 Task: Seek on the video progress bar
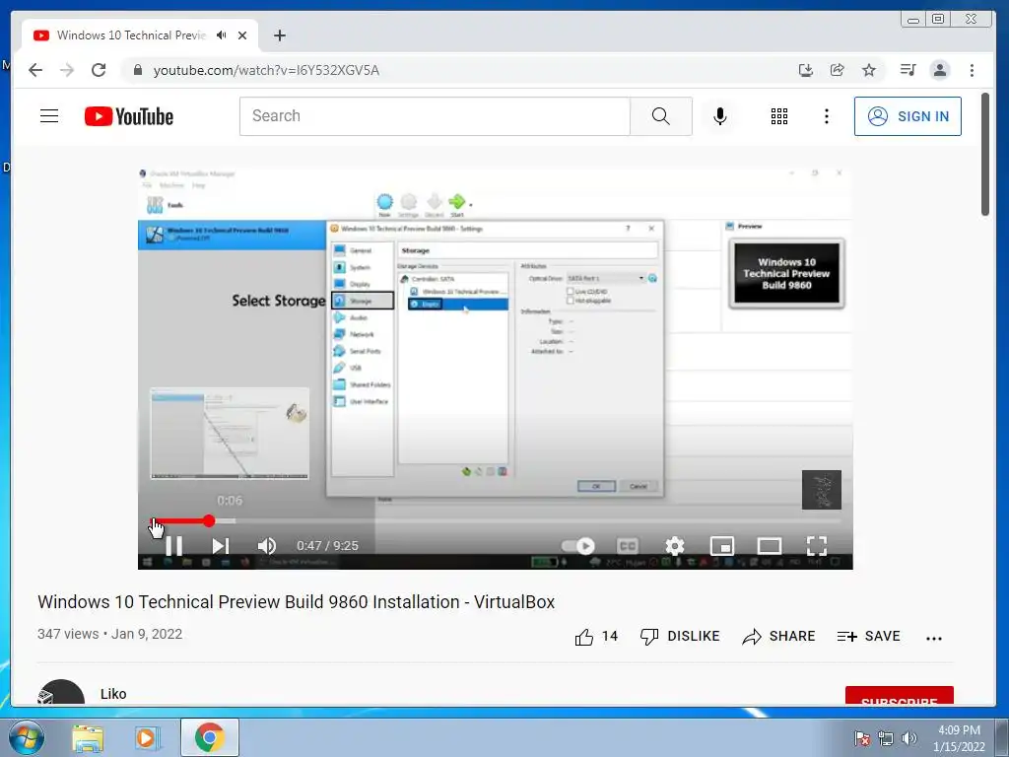point(496,520)
